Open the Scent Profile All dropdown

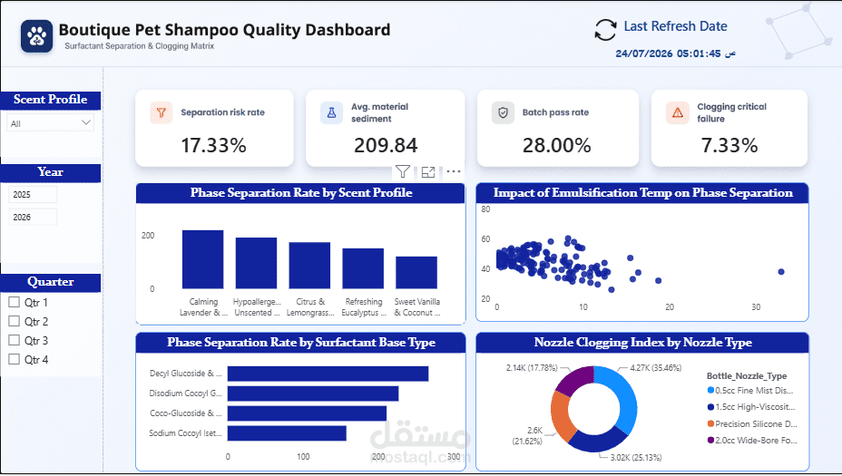(x=50, y=123)
